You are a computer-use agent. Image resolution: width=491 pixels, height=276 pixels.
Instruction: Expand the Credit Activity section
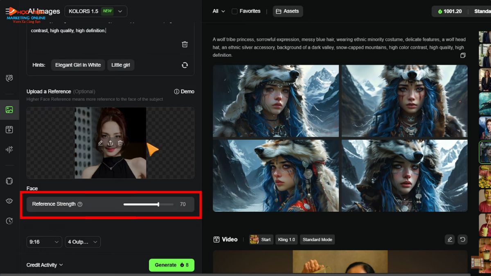tap(45, 265)
